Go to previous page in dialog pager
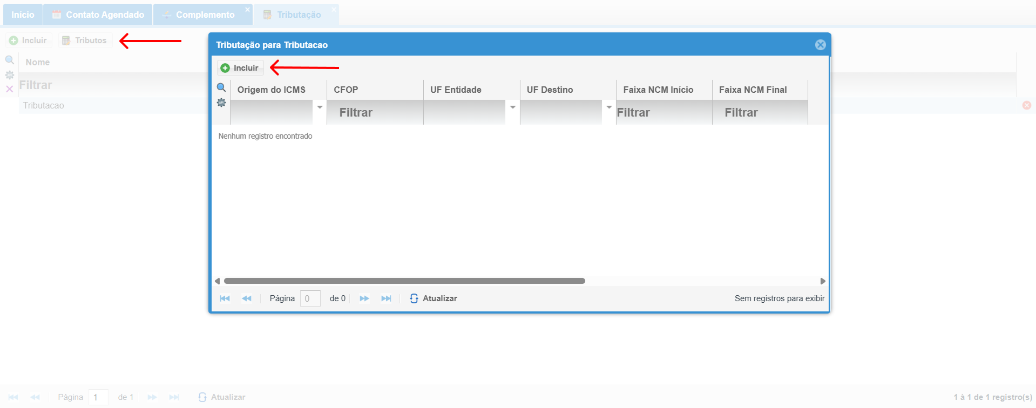The image size is (1036, 408). click(x=247, y=298)
